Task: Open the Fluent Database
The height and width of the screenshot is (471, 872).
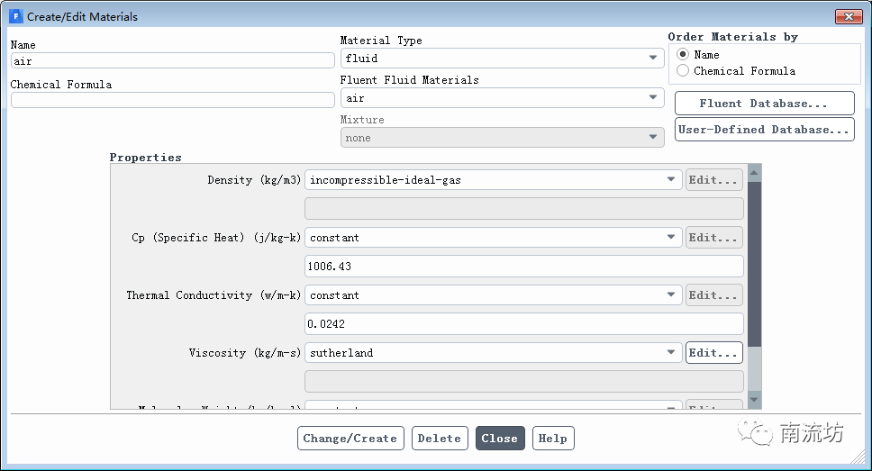Action: click(764, 104)
